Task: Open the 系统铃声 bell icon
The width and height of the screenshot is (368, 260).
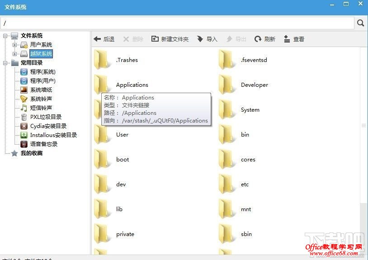Action: coord(24,99)
